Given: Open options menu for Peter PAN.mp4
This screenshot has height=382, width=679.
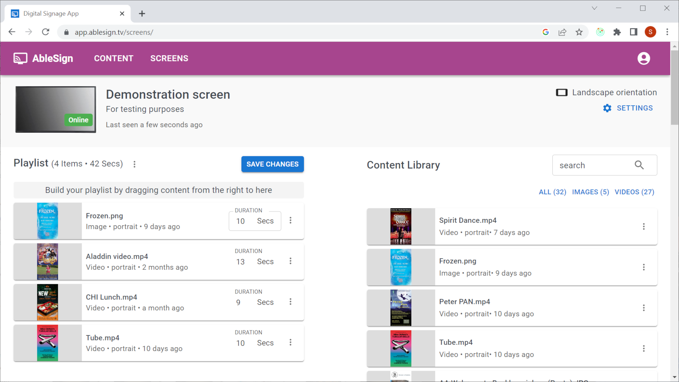Looking at the screenshot, I should [643, 308].
